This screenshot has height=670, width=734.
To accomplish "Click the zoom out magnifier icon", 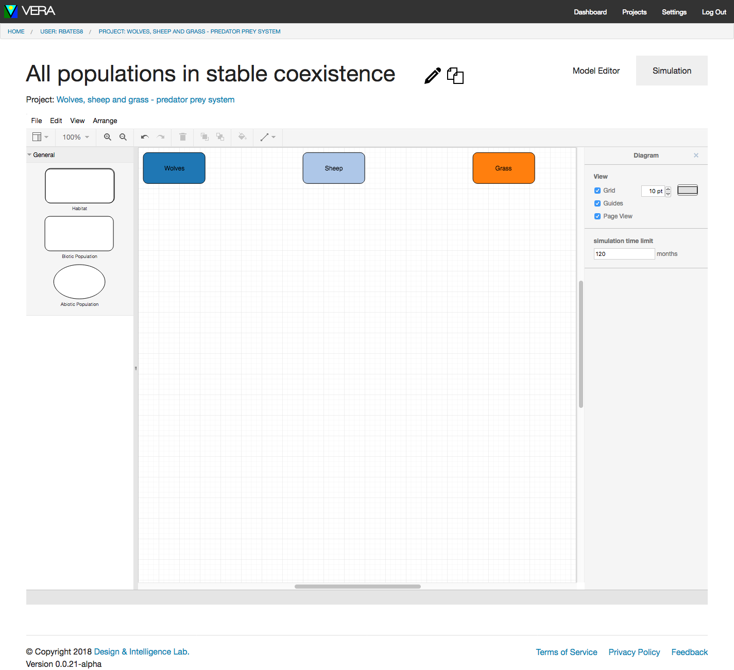I will [x=123, y=137].
